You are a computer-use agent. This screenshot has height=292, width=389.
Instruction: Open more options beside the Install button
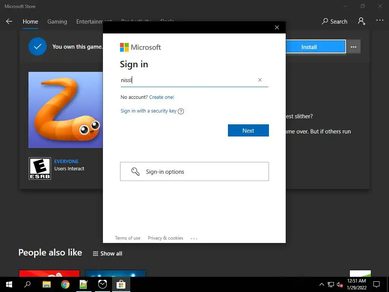354,47
